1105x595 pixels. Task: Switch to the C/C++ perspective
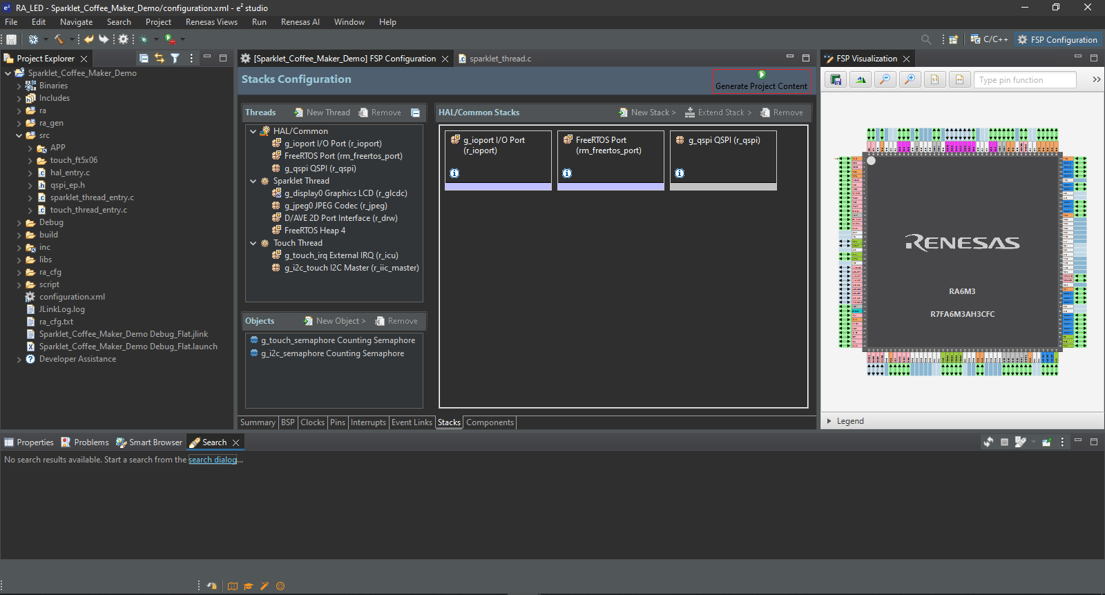(x=989, y=40)
